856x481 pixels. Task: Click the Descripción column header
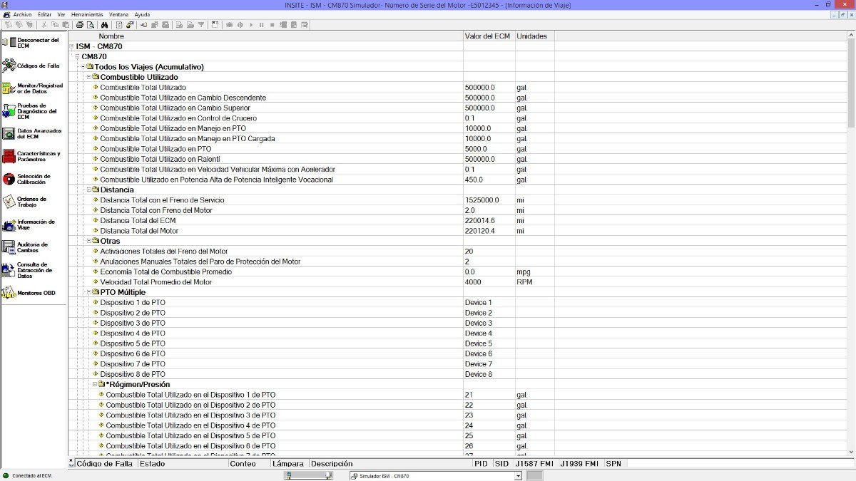(390, 464)
